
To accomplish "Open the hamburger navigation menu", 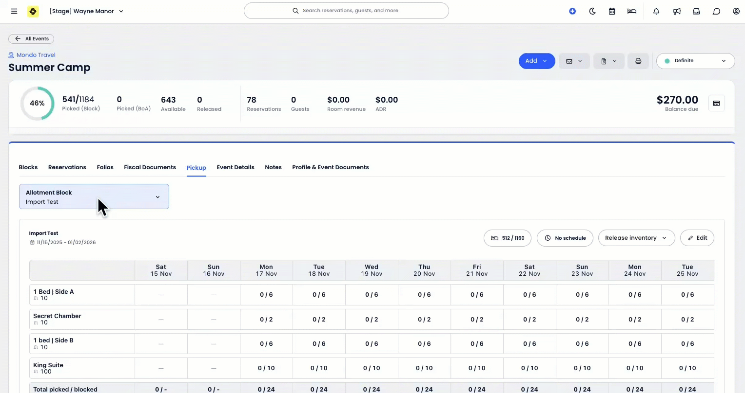I will (x=14, y=11).
